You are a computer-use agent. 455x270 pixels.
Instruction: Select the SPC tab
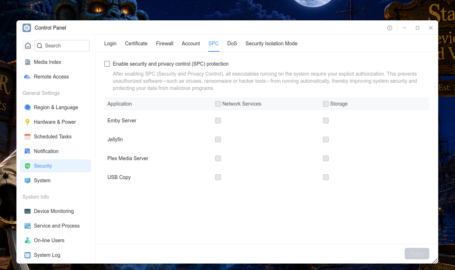(x=214, y=44)
